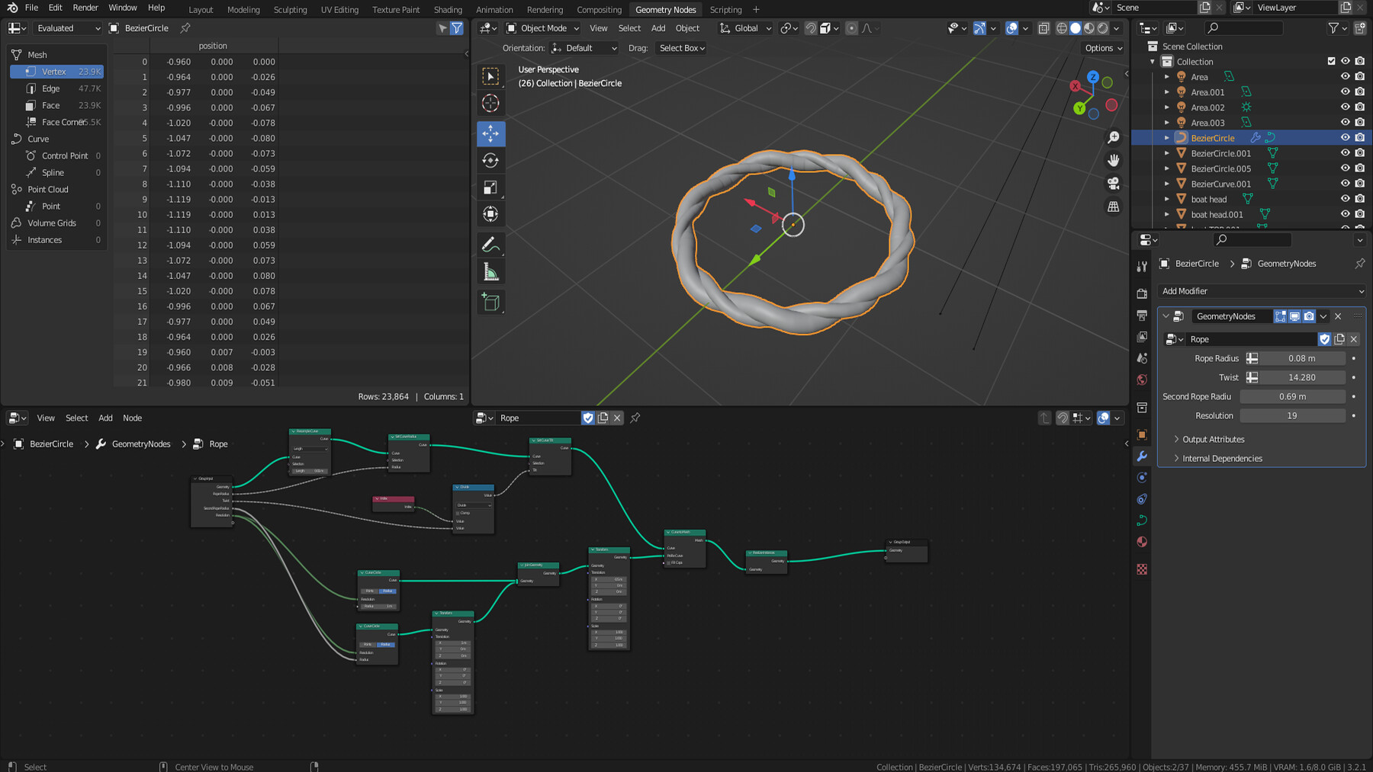Toggle proportional editing in viewport header

click(x=852, y=28)
